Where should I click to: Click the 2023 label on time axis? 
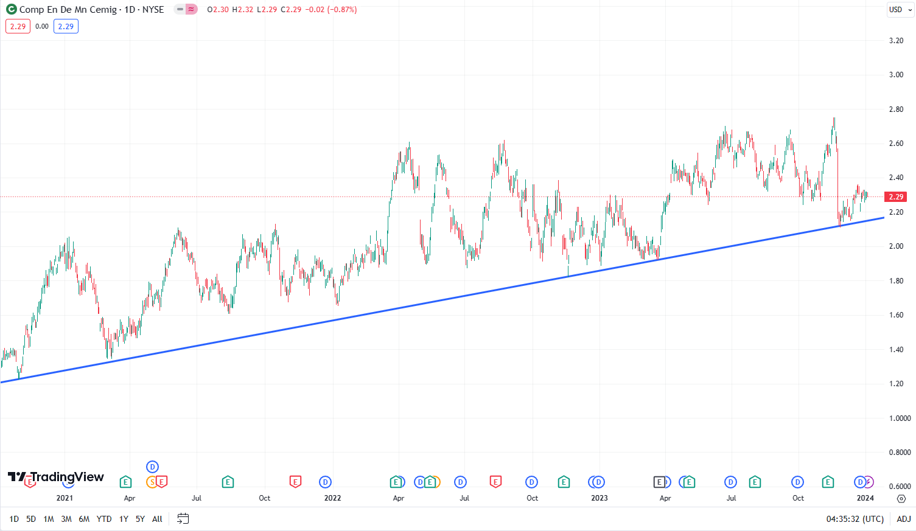point(599,498)
